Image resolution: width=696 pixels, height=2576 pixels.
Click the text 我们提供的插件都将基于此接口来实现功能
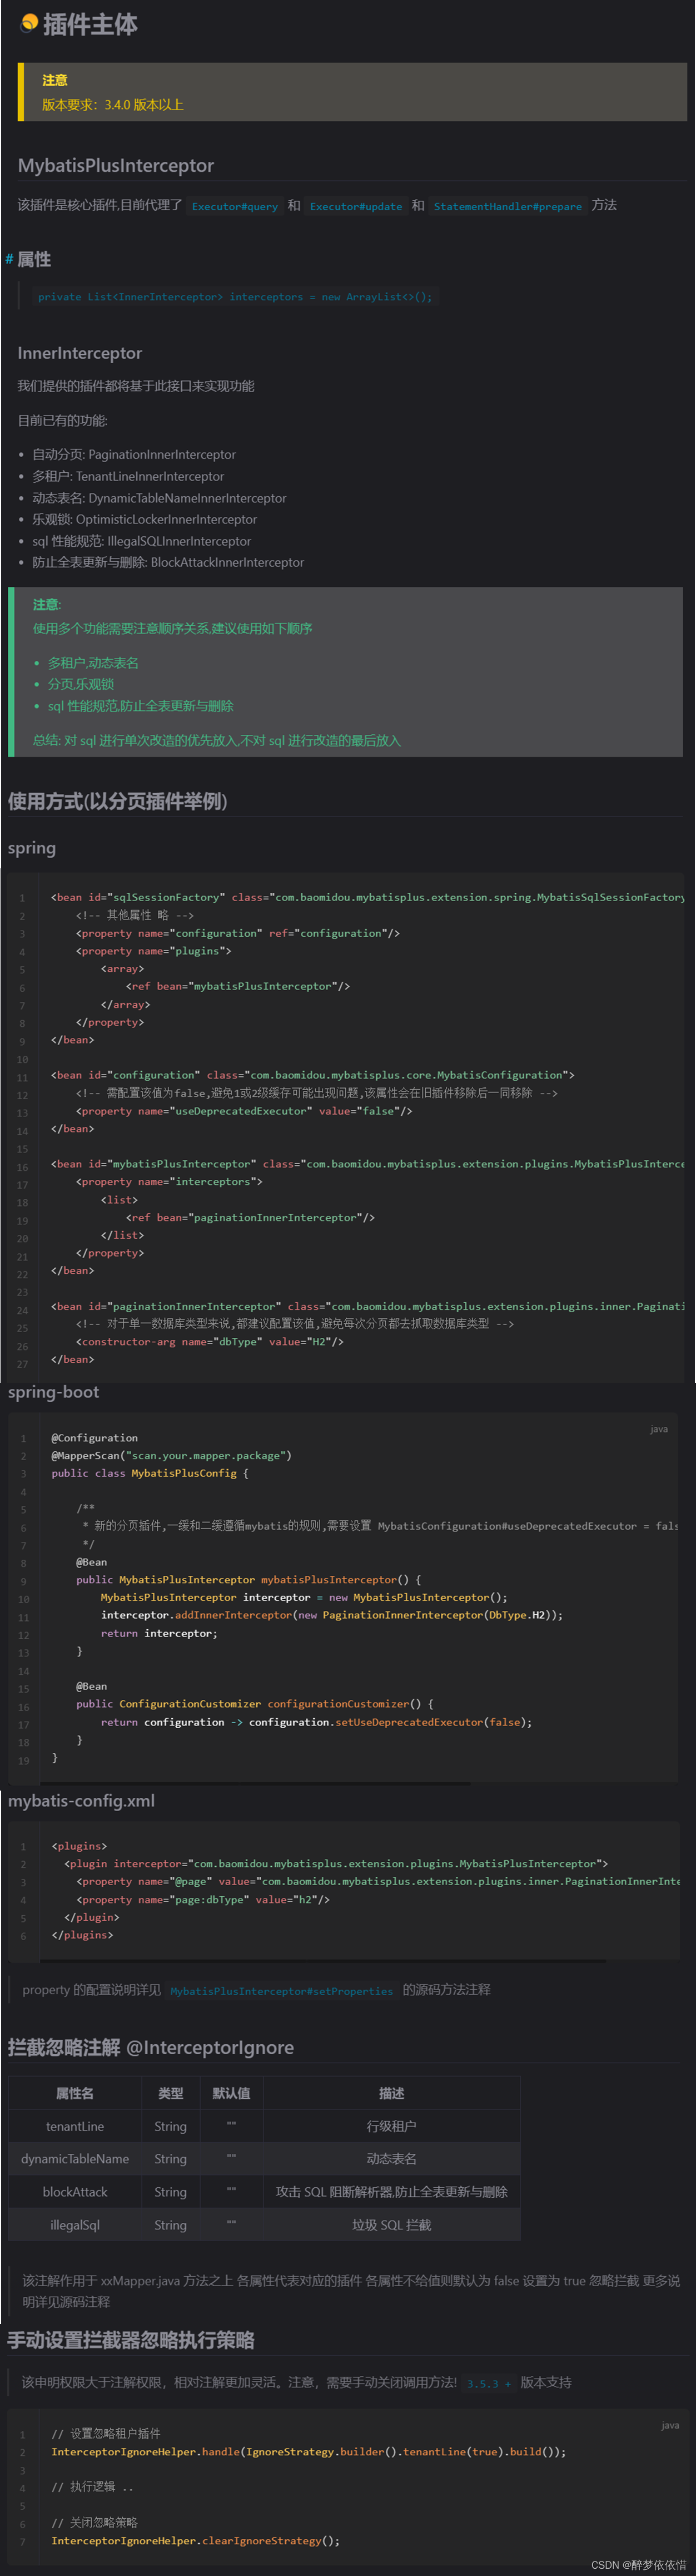(136, 386)
